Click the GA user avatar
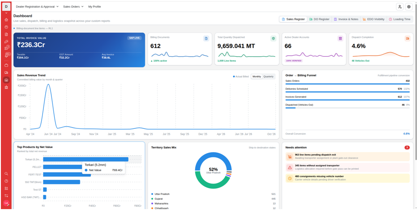This screenshot has width=418, height=210. [6, 203]
